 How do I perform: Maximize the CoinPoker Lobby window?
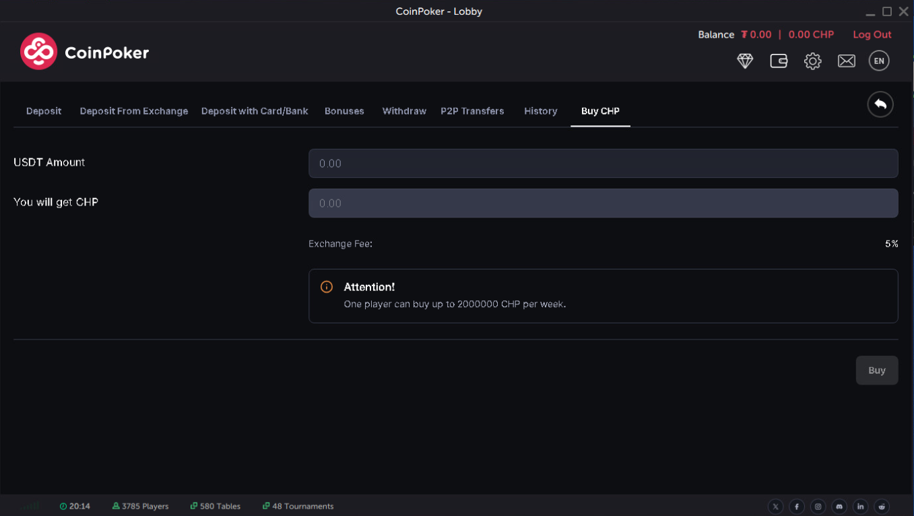pos(887,11)
